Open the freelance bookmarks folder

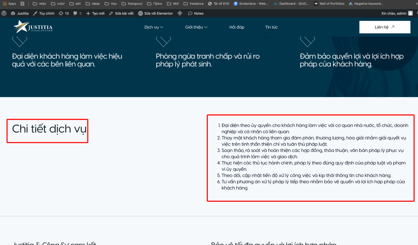pos(193,4)
